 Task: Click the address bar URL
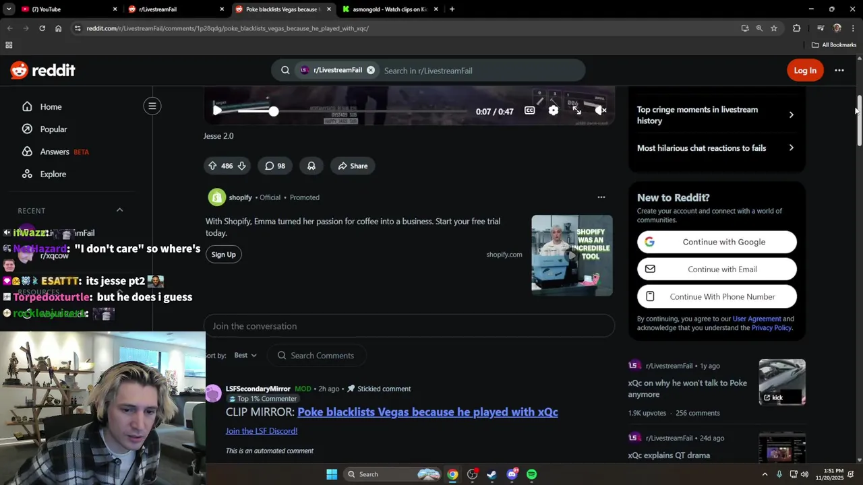pyautogui.click(x=227, y=28)
